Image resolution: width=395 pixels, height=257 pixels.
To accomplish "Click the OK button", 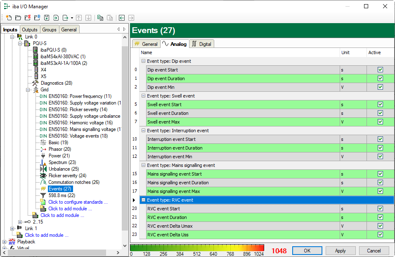I will (307, 251).
